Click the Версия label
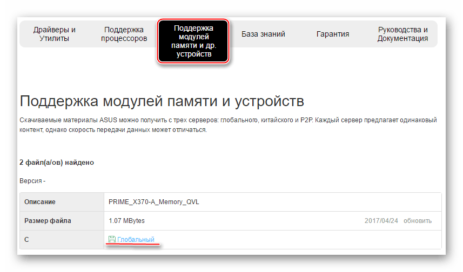Image resolution: width=463 pixels, height=272 pixels. pyautogui.click(x=32, y=182)
